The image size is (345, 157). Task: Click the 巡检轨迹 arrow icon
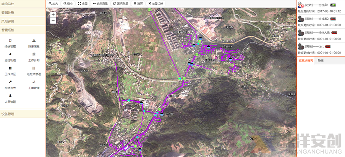click(10, 54)
